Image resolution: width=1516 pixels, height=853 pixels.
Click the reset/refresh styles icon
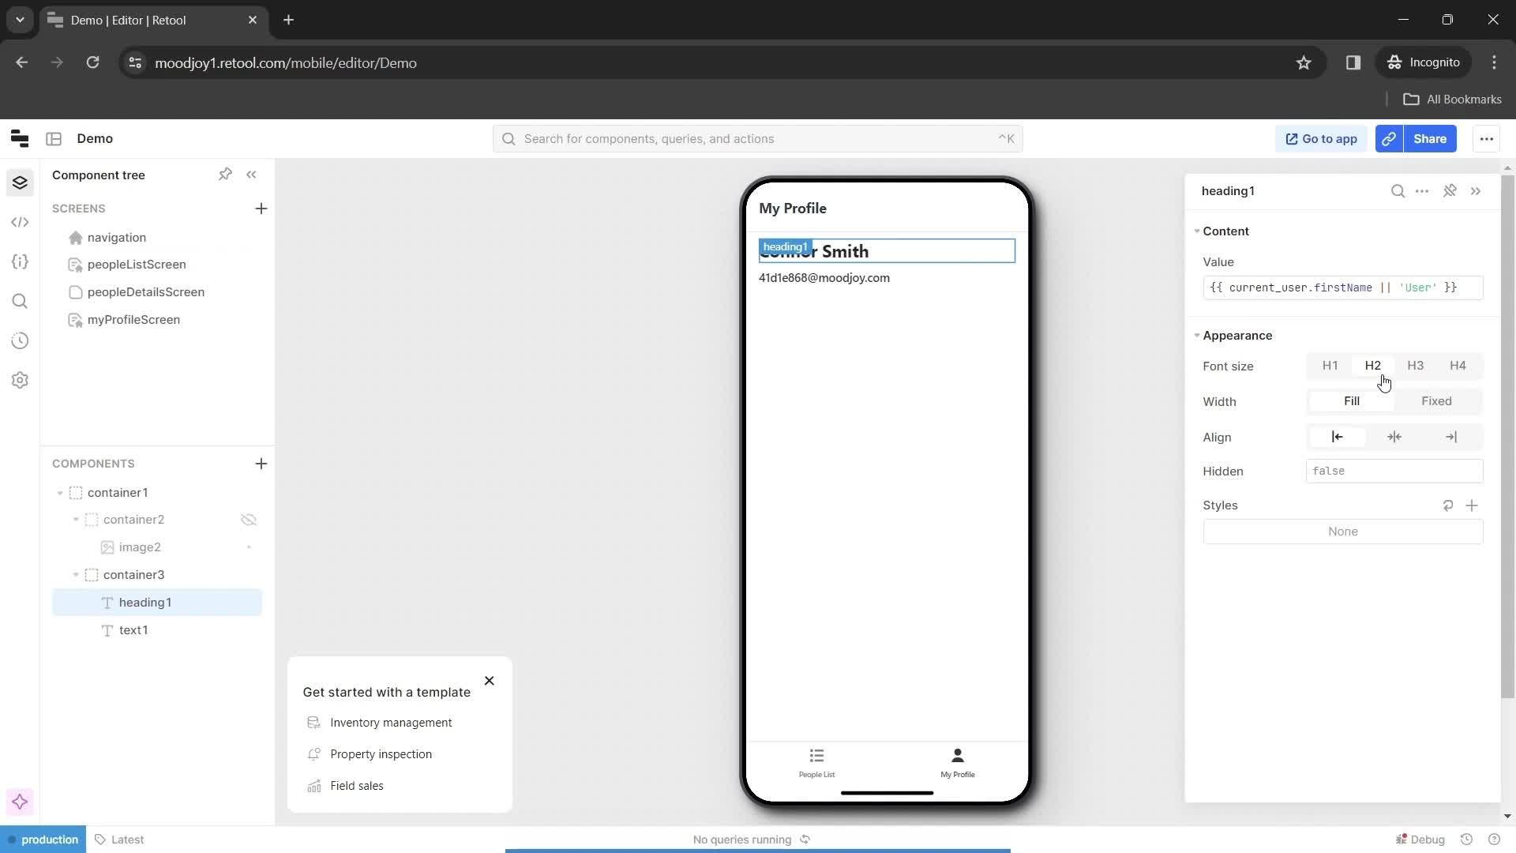[1447, 505]
